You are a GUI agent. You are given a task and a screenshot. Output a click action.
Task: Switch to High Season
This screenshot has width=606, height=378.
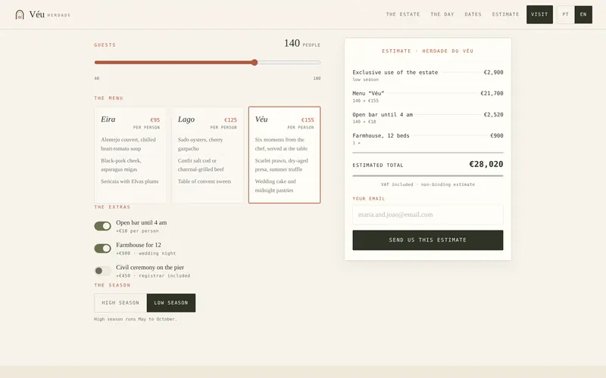[x=120, y=303]
